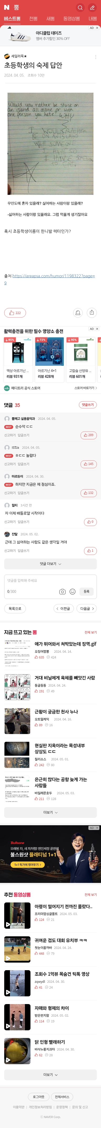Close the Adidas ad banner
Screen dimensions: 101x1128
point(97,28)
